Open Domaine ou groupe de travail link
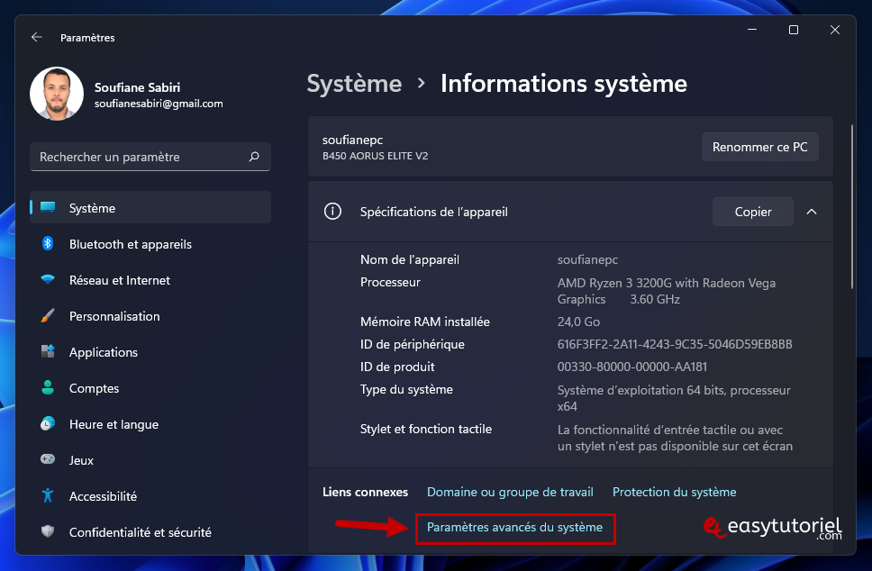Screen dimensions: 872x571 click(x=510, y=492)
